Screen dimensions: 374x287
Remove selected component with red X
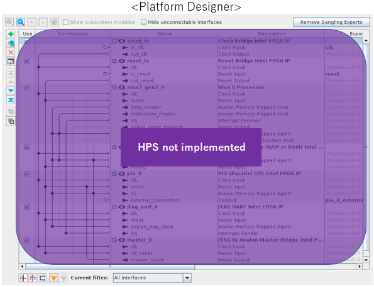tap(11, 53)
